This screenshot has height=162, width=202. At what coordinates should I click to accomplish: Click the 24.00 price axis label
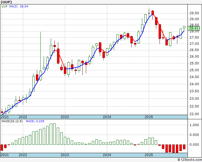[x=194, y=84]
